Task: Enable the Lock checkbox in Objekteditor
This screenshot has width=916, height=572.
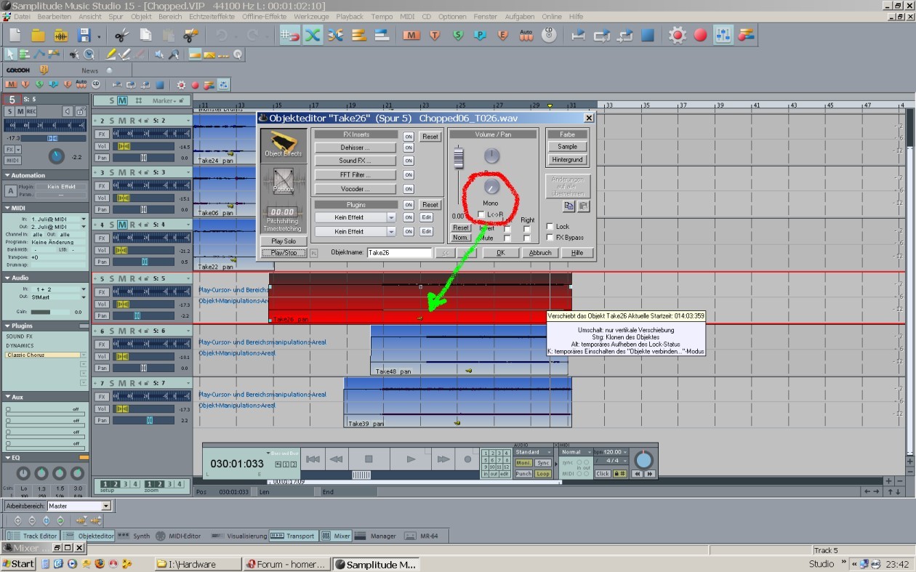Action: click(x=550, y=227)
